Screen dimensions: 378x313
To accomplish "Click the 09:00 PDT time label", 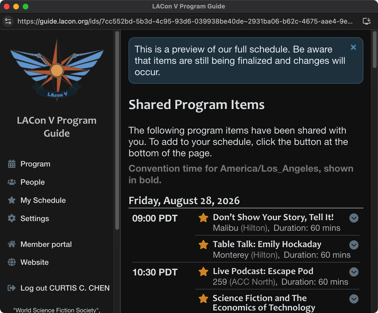I will coord(155,218).
